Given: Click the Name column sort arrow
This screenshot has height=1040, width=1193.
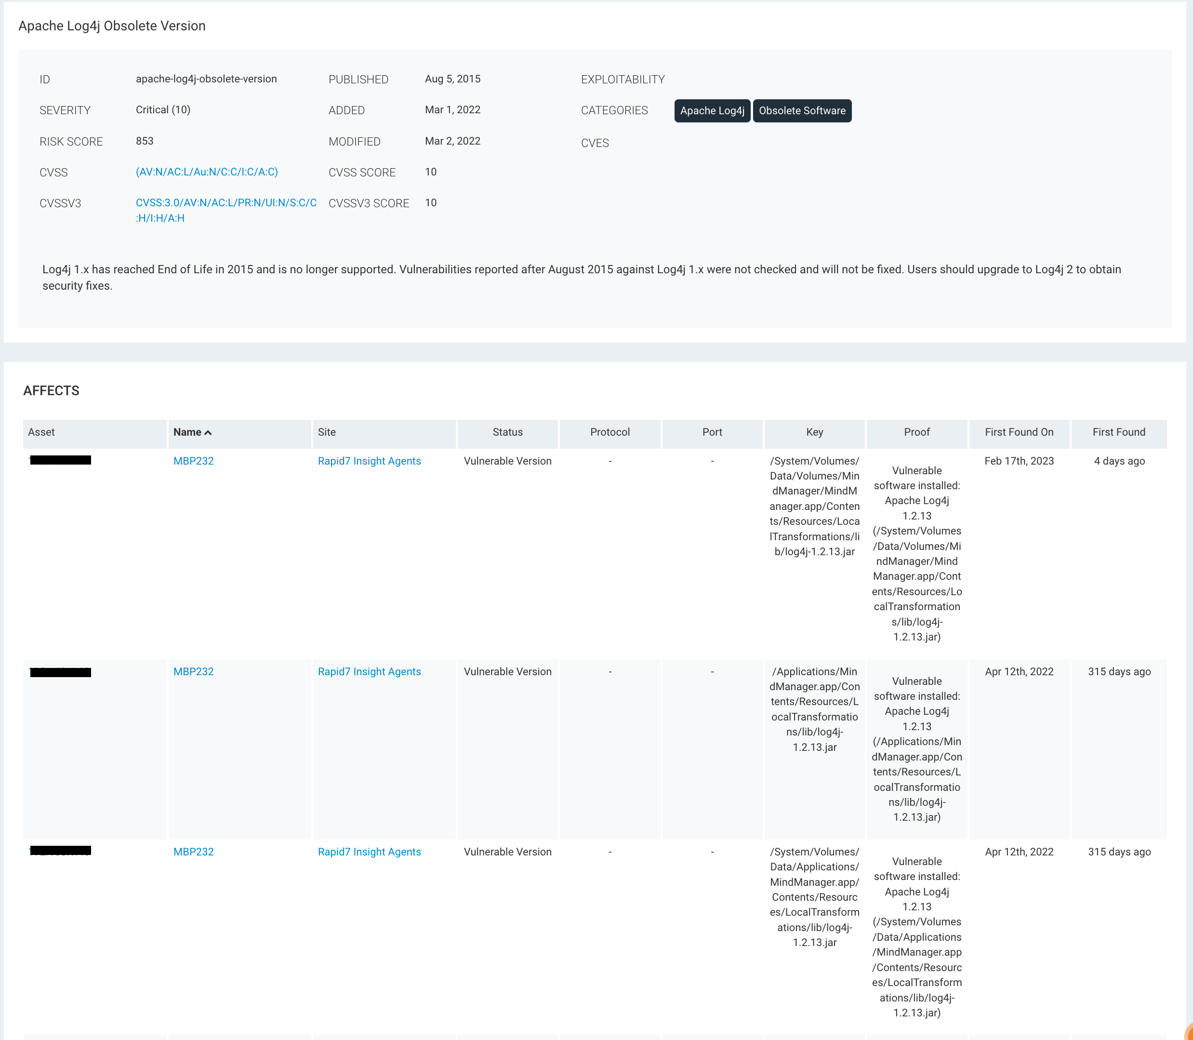Looking at the screenshot, I should [208, 432].
